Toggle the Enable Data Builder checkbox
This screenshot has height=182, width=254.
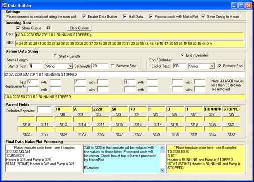(x=84, y=16)
